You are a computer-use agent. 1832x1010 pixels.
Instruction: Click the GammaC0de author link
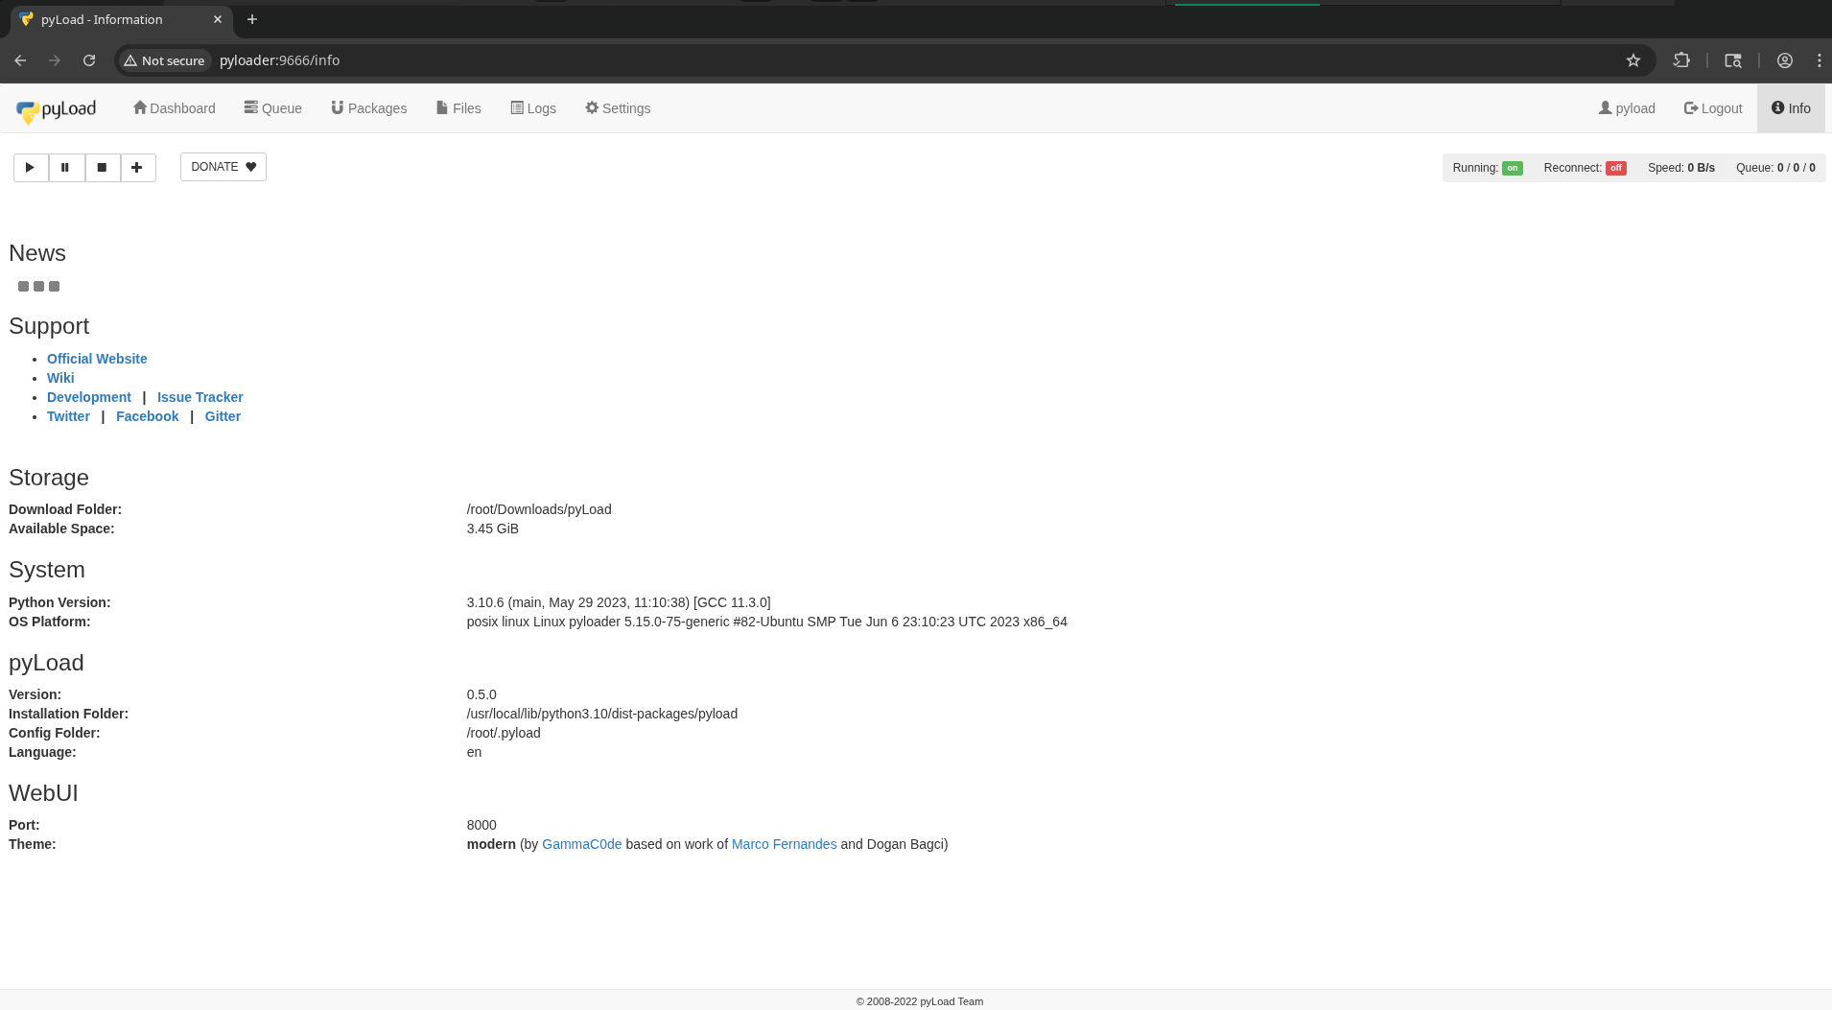pyautogui.click(x=581, y=844)
